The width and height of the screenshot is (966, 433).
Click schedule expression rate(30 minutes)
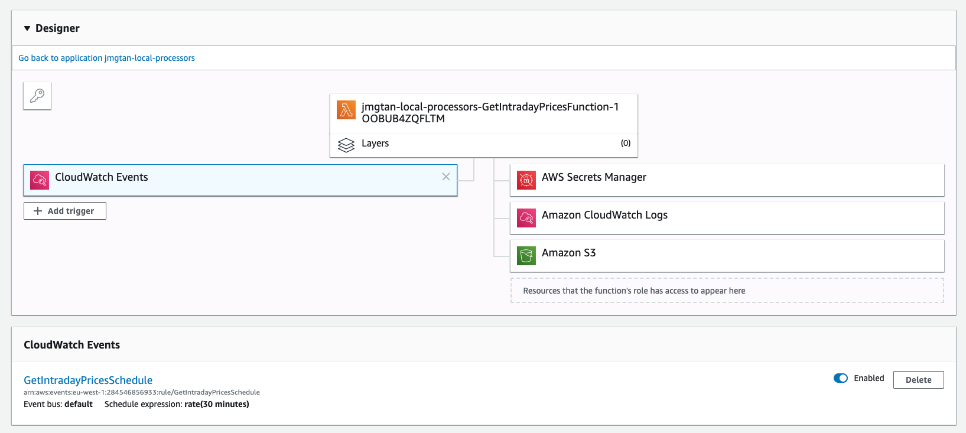[177, 404]
